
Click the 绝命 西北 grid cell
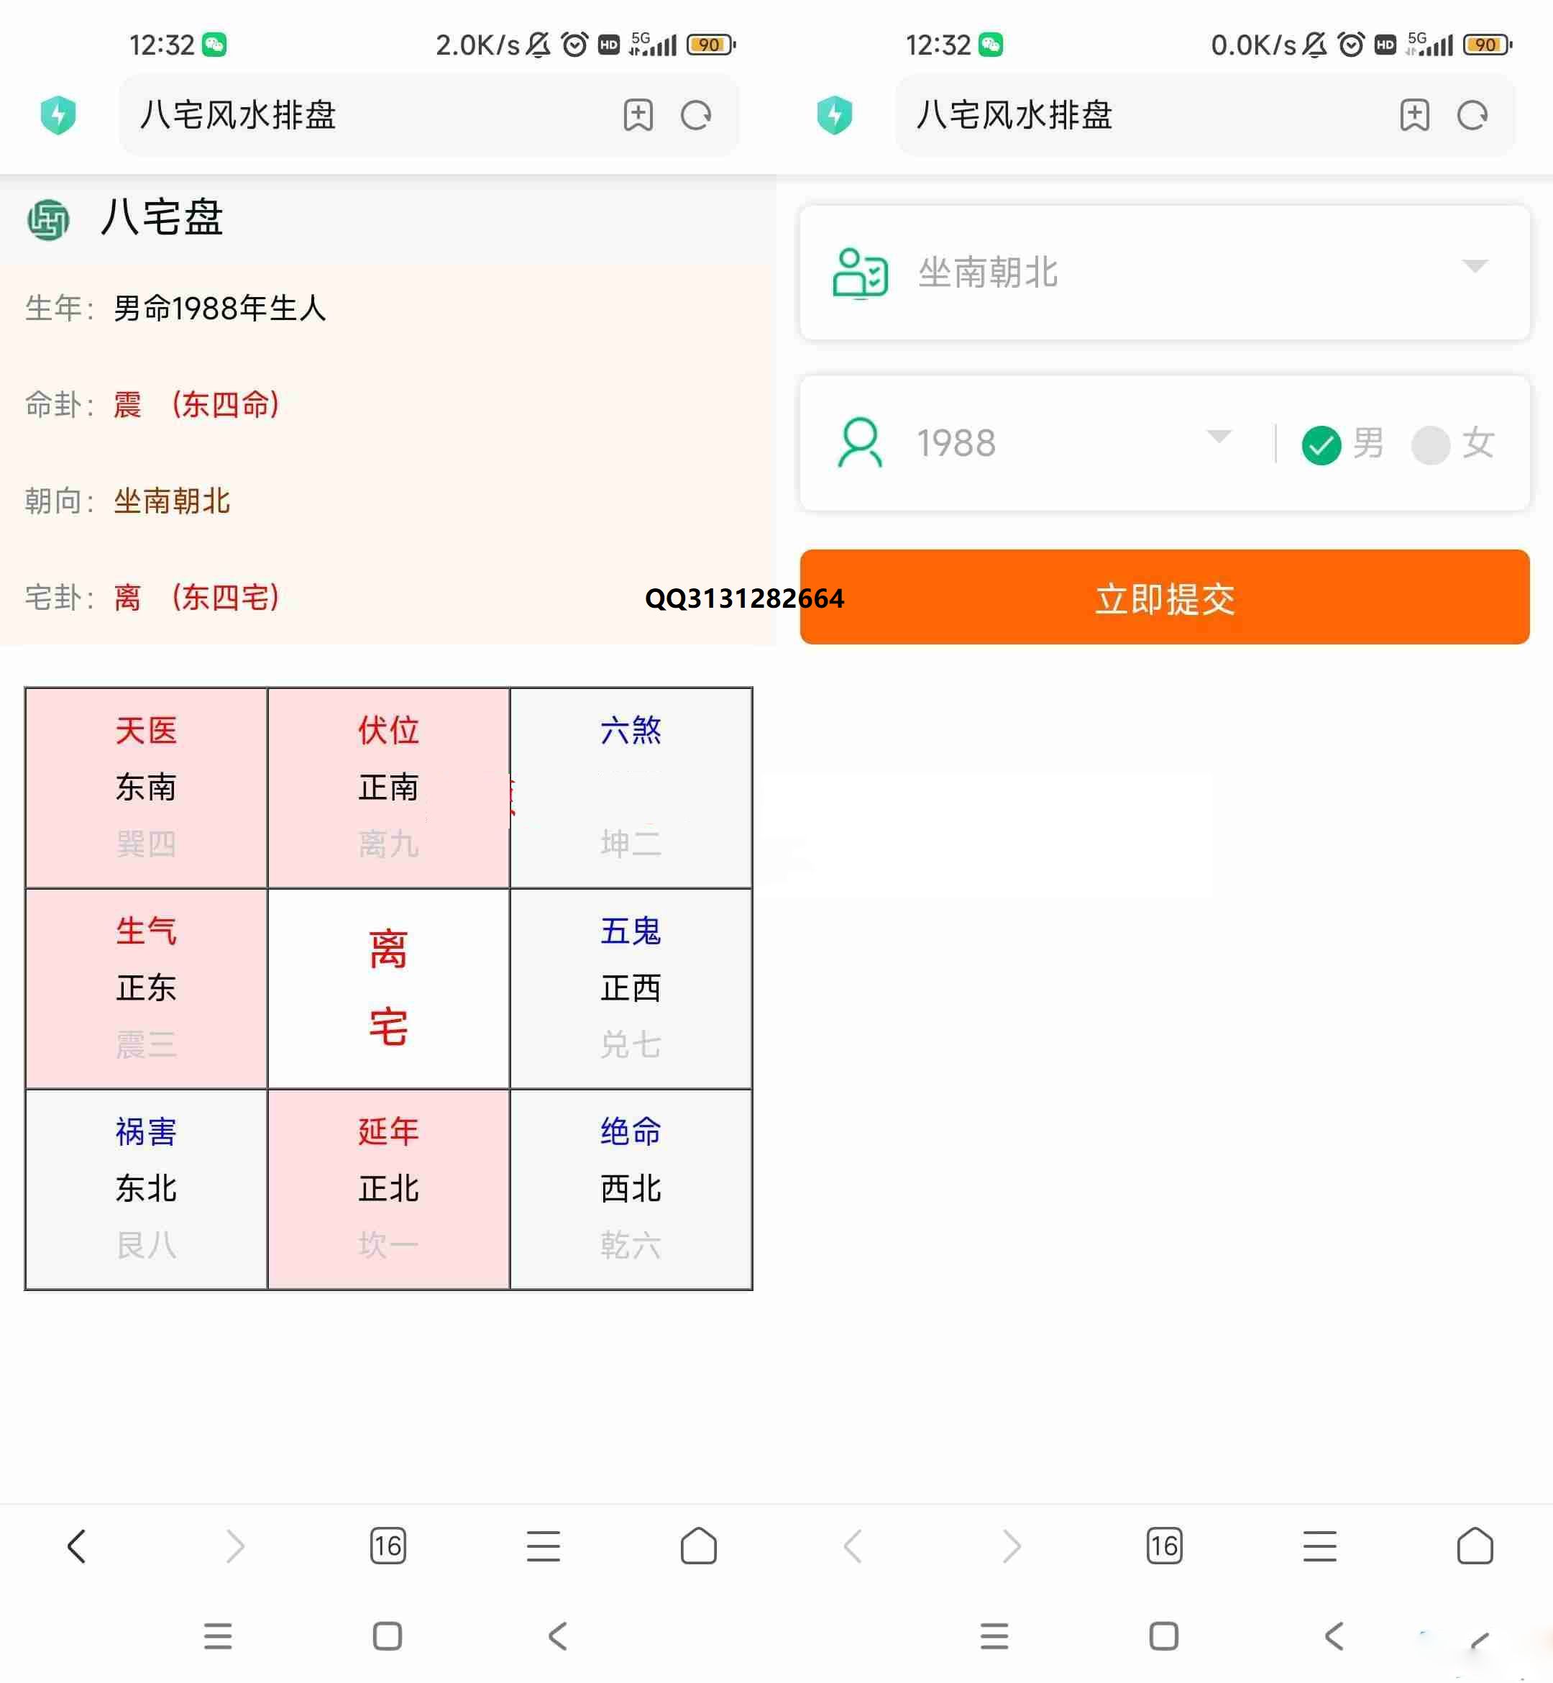click(631, 1189)
